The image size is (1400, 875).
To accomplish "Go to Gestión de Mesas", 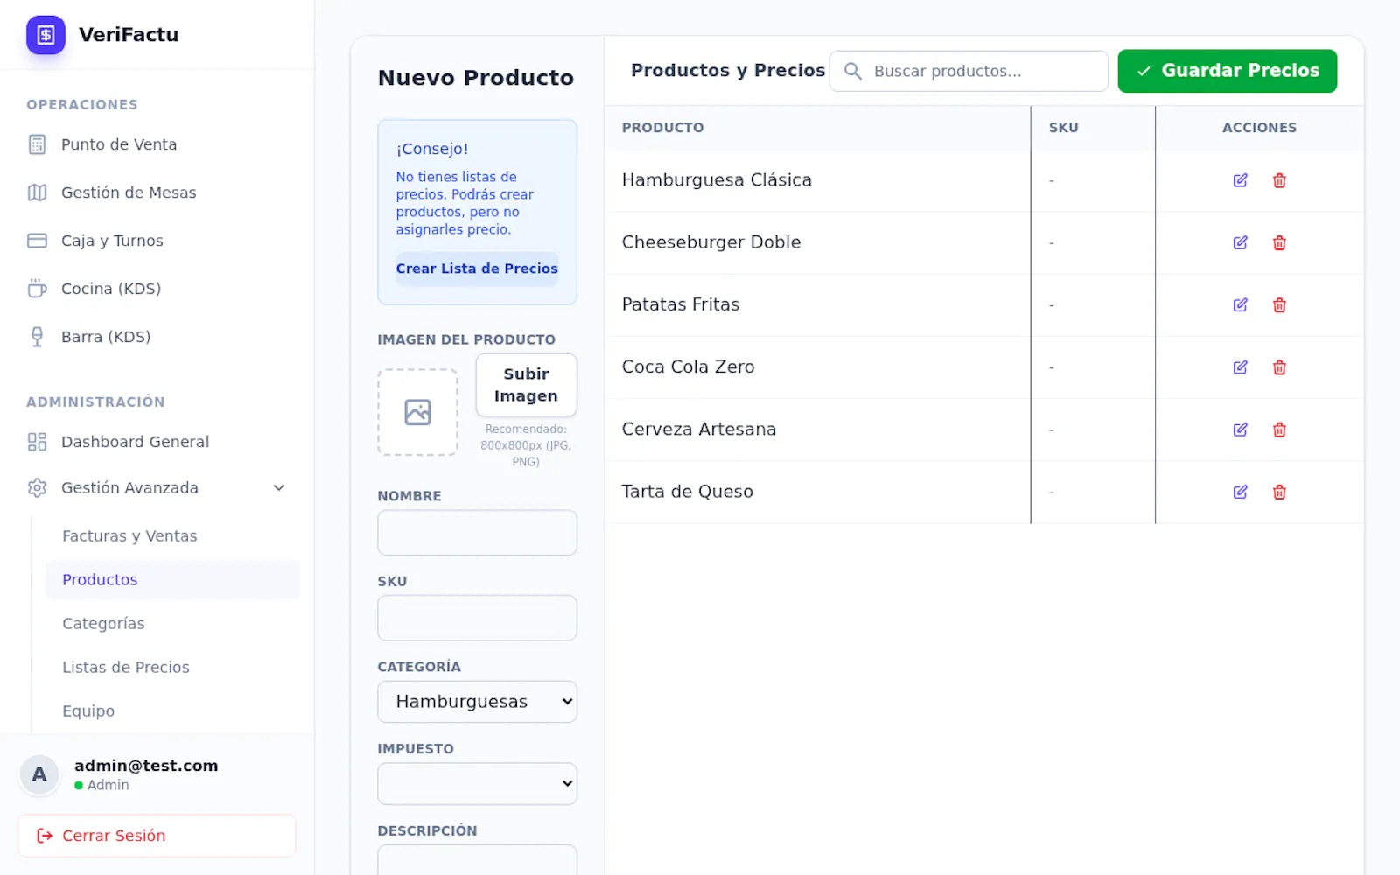I will [157, 192].
